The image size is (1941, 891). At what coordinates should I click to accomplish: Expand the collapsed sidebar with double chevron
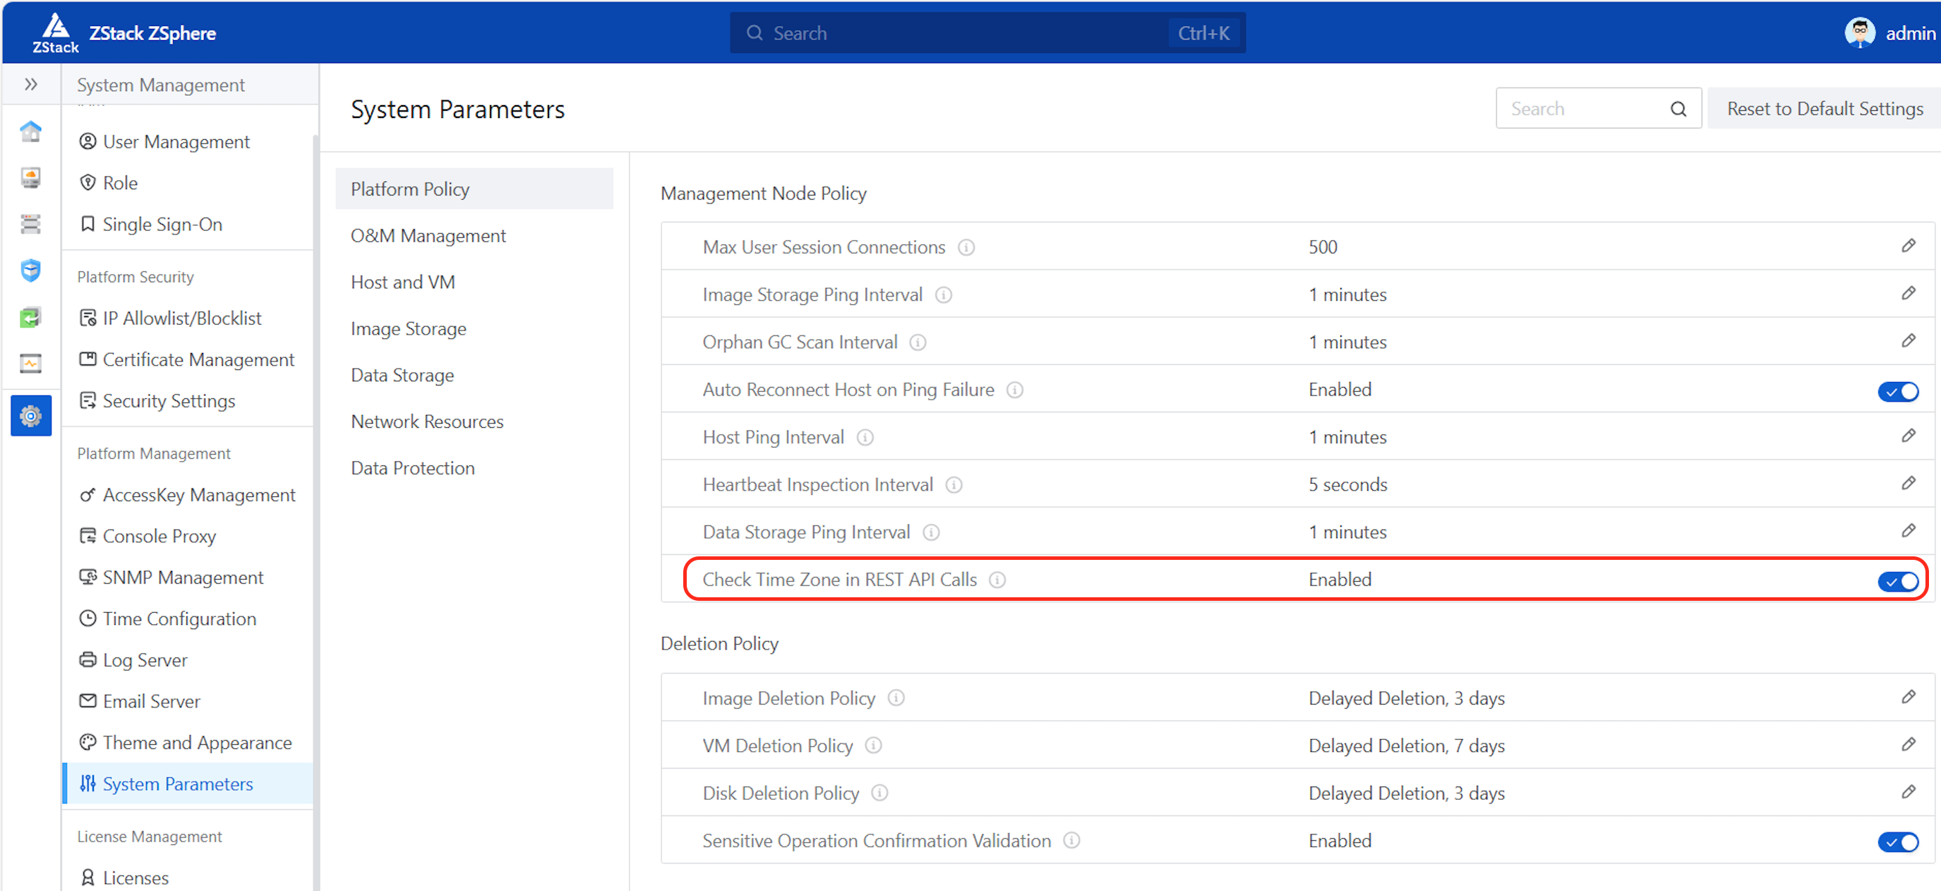(31, 84)
